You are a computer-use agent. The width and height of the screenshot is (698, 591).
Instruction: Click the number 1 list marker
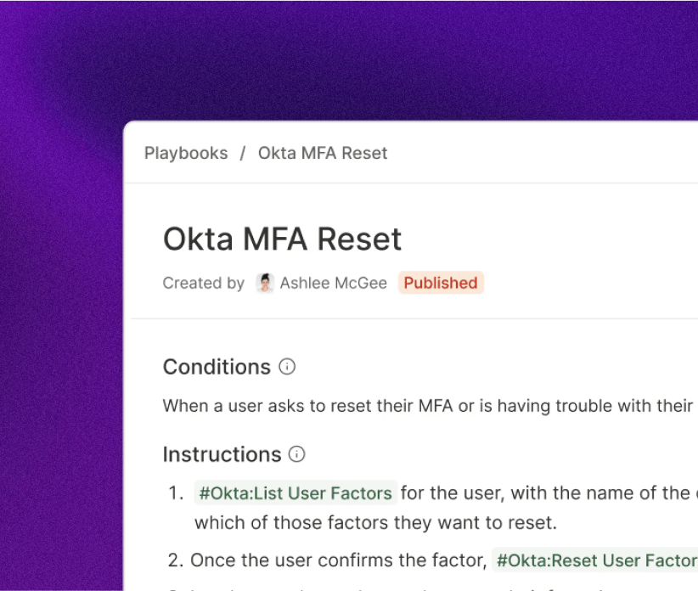click(x=176, y=493)
